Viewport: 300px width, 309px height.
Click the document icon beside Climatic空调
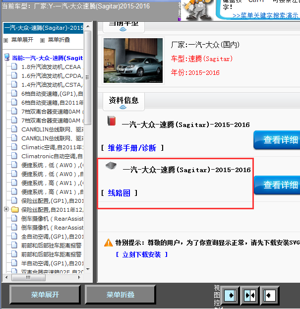[x=14, y=147]
